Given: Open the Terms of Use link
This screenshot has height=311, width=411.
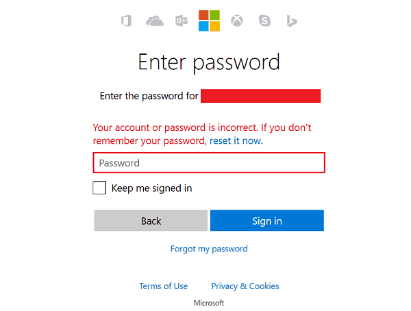Looking at the screenshot, I should [163, 286].
